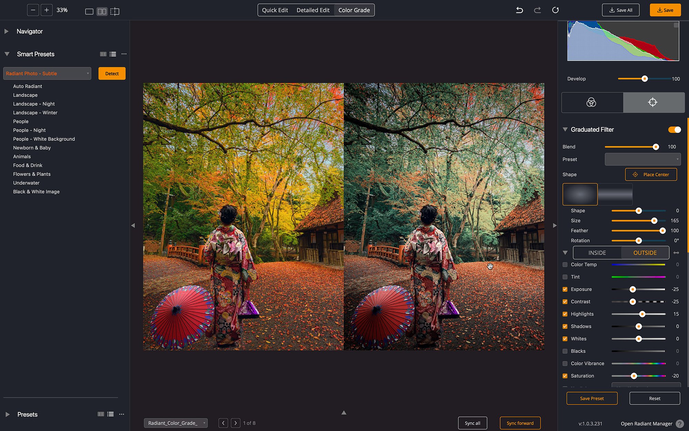689x431 pixels.
Task: Click the Detect button
Action: tap(112, 73)
